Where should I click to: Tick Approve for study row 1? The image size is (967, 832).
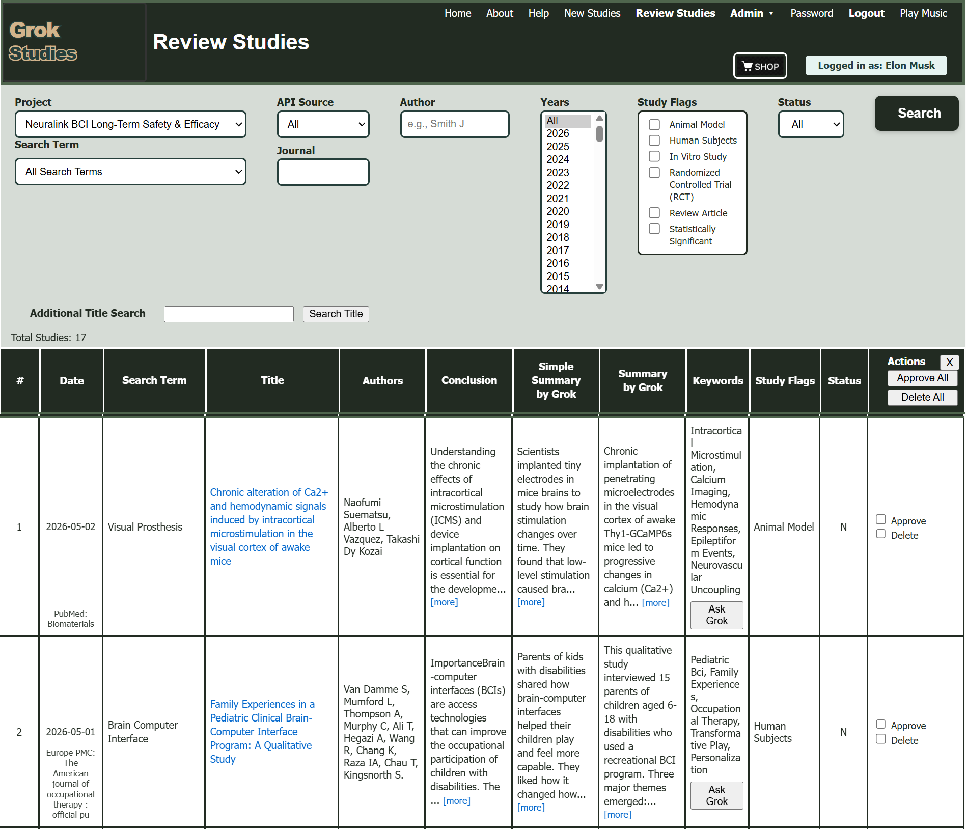click(881, 519)
